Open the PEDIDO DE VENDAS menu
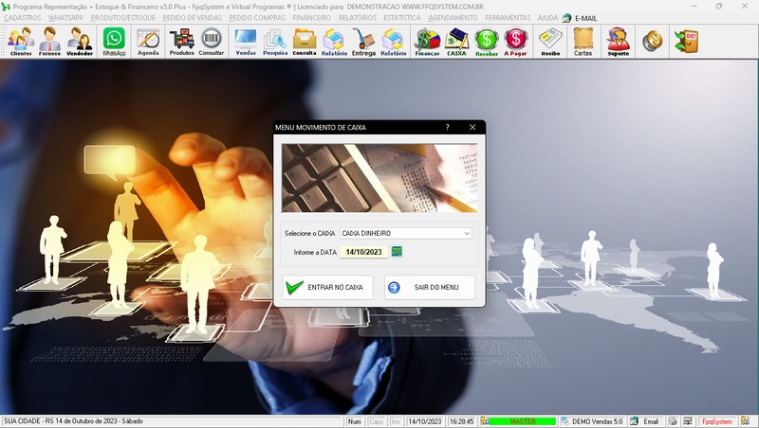This screenshot has height=428, width=759. coord(193,18)
